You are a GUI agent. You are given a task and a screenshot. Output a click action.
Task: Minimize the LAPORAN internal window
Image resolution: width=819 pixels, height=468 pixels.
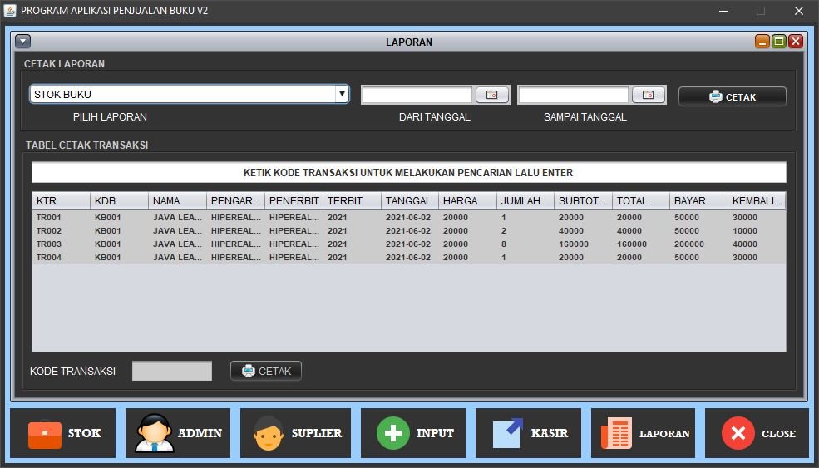click(762, 42)
